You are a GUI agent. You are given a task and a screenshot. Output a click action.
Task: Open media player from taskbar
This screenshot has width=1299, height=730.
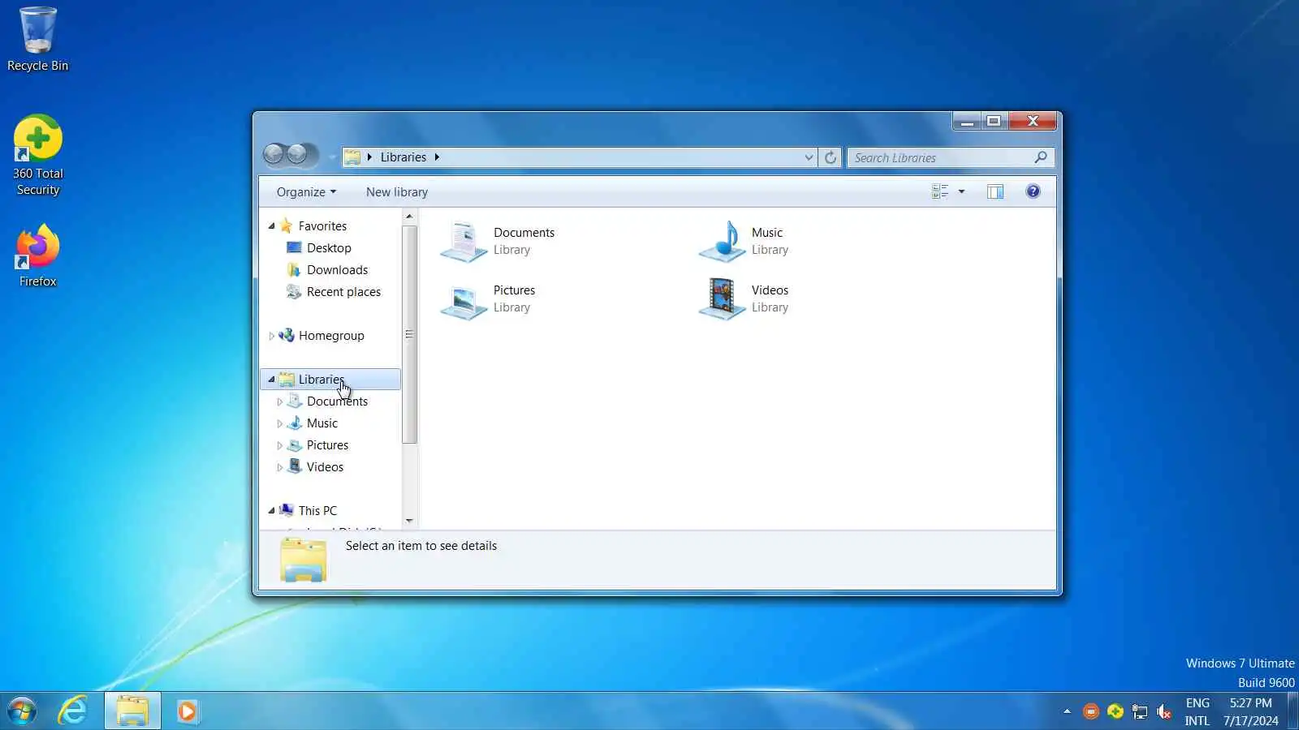[x=188, y=711]
